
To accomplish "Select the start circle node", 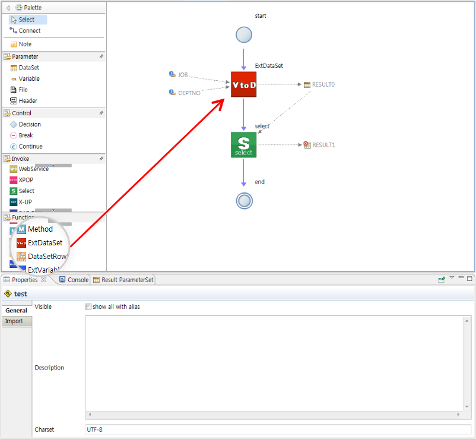I will coord(244,35).
